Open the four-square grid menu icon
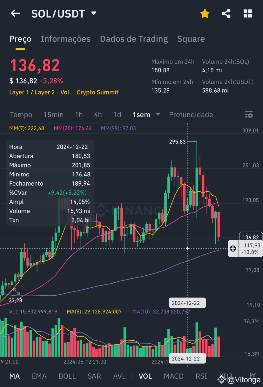The height and width of the screenshot is (387, 263). 247,13
